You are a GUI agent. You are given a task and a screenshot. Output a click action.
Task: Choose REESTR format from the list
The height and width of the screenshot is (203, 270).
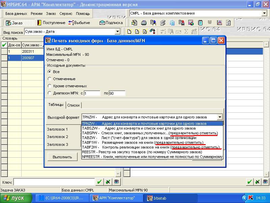[142, 152]
